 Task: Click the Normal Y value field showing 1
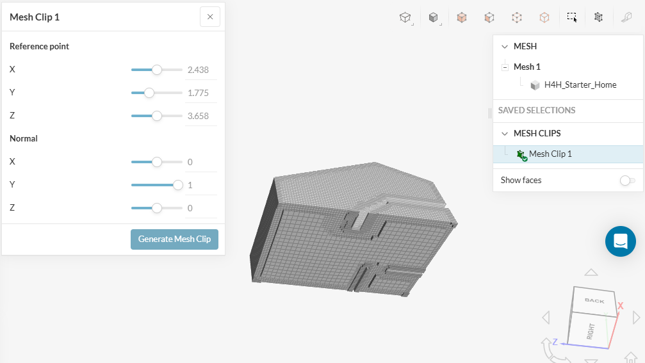[x=201, y=185]
